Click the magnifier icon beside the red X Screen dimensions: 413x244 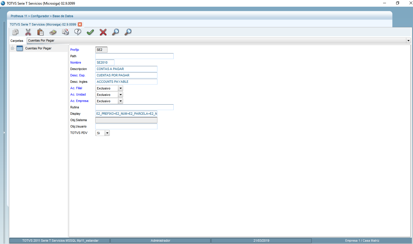pos(116,32)
